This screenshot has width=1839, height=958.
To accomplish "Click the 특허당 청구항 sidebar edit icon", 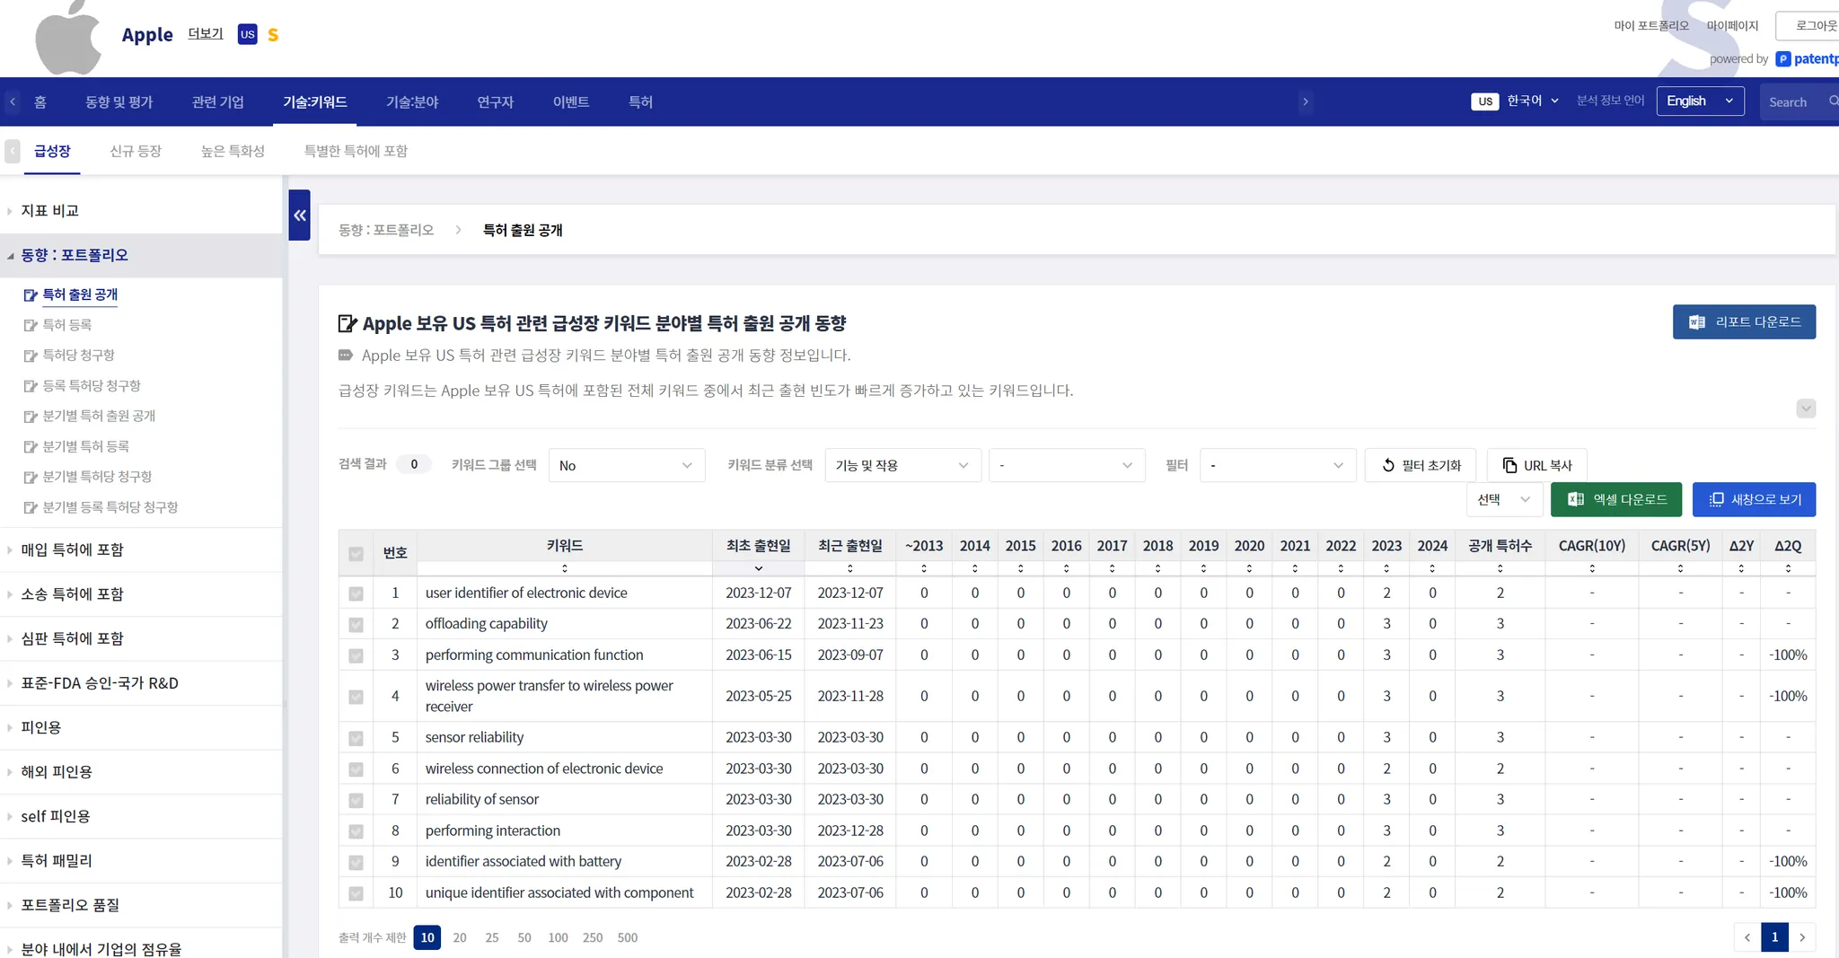I will click(x=31, y=356).
